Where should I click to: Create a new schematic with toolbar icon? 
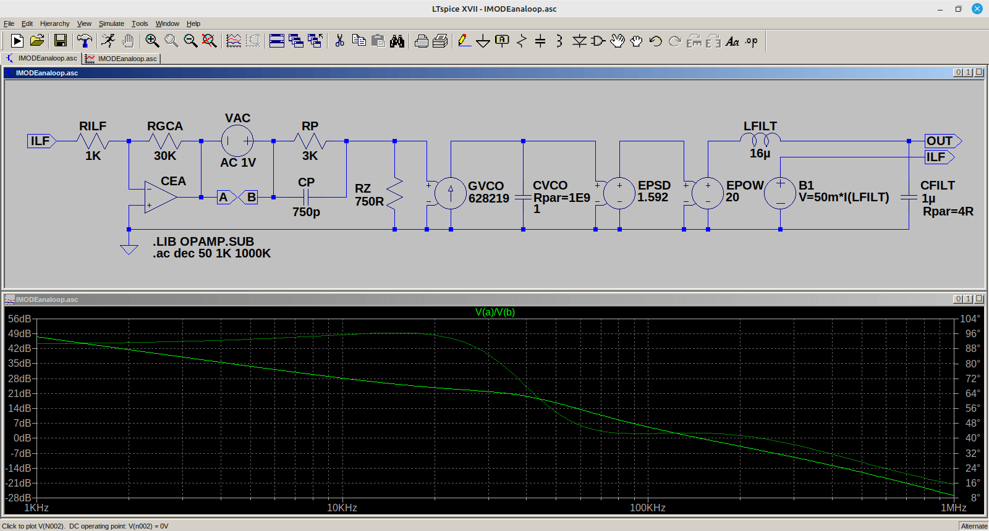click(x=17, y=41)
